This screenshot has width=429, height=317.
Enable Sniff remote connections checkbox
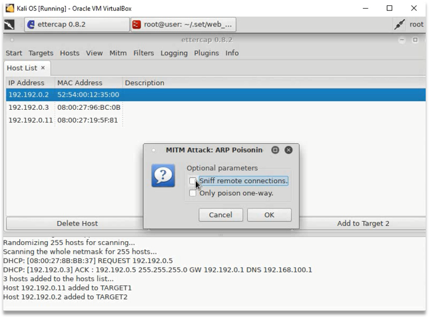pyautogui.click(x=193, y=180)
